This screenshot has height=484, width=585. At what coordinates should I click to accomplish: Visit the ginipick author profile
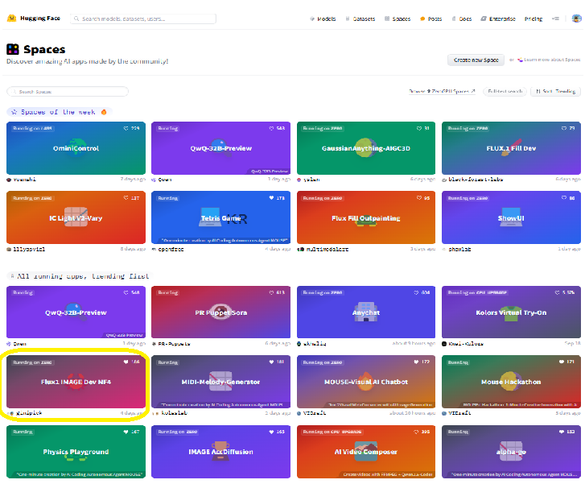tap(29, 413)
